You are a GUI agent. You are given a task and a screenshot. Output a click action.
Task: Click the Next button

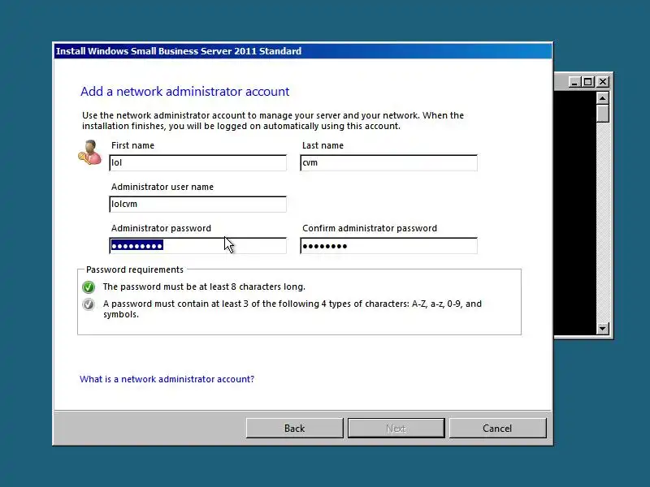[x=396, y=429]
